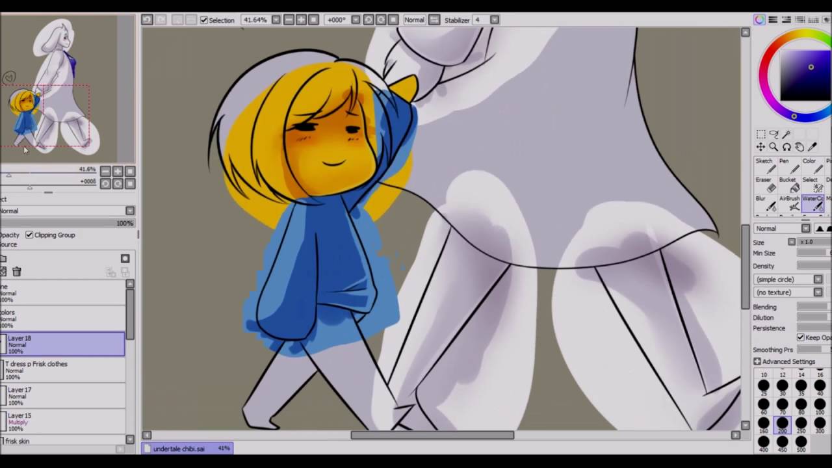
Task: Choose the AirBrush tool
Action: coord(789,203)
